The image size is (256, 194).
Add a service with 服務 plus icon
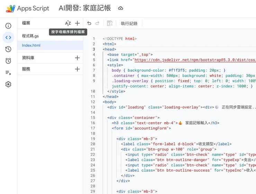point(77,69)
